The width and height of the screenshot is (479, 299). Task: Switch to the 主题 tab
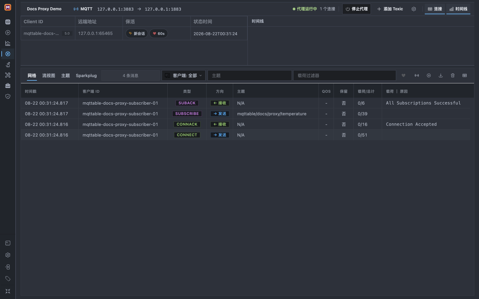click(x=66, y=75)
